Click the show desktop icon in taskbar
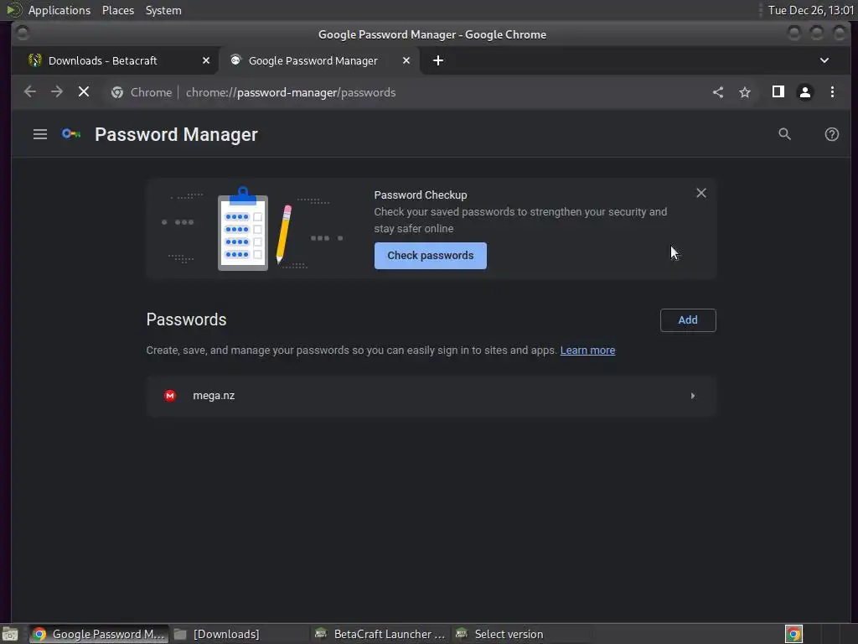 [x=10, y=634]
